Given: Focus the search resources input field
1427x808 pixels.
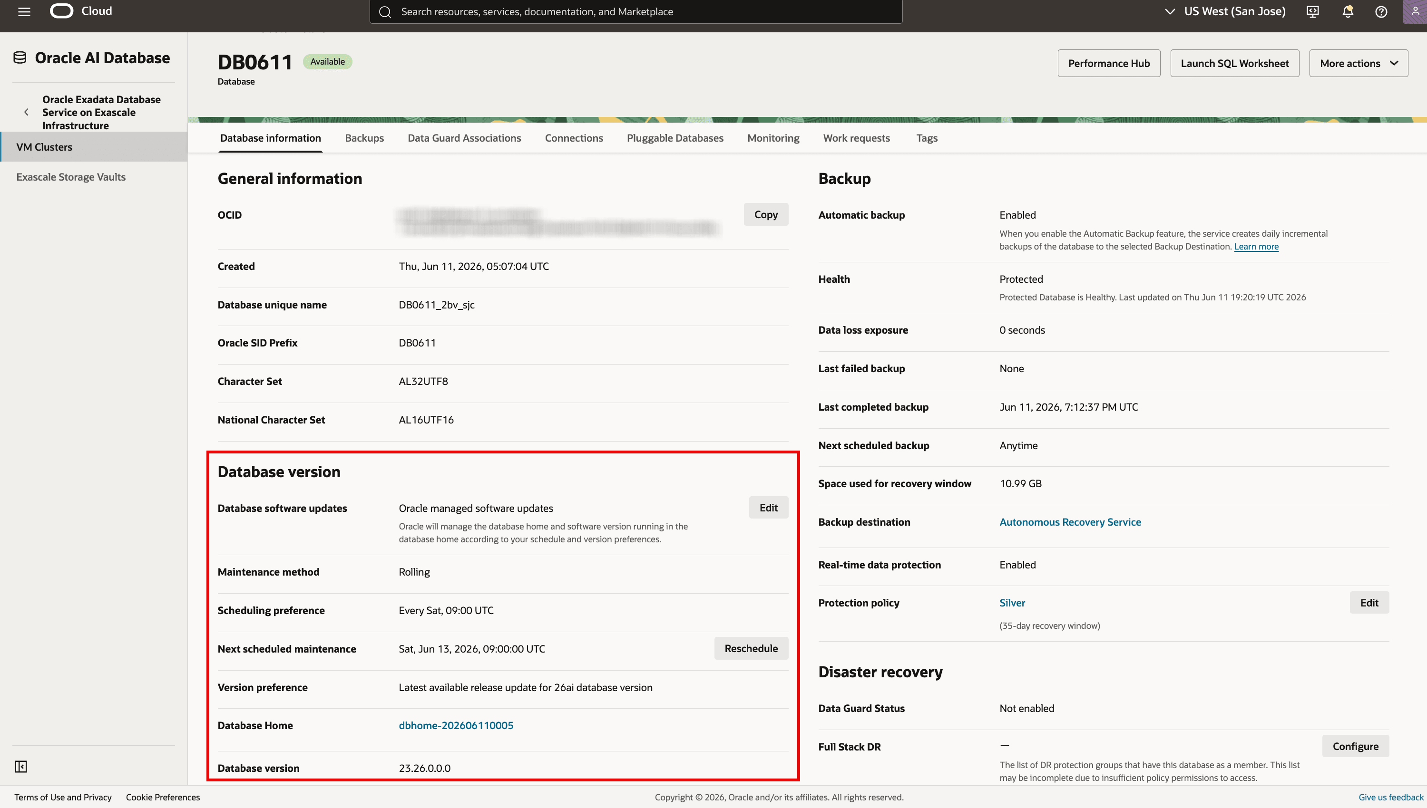Looking at the screenshot, I should click(x=636, y=12).
